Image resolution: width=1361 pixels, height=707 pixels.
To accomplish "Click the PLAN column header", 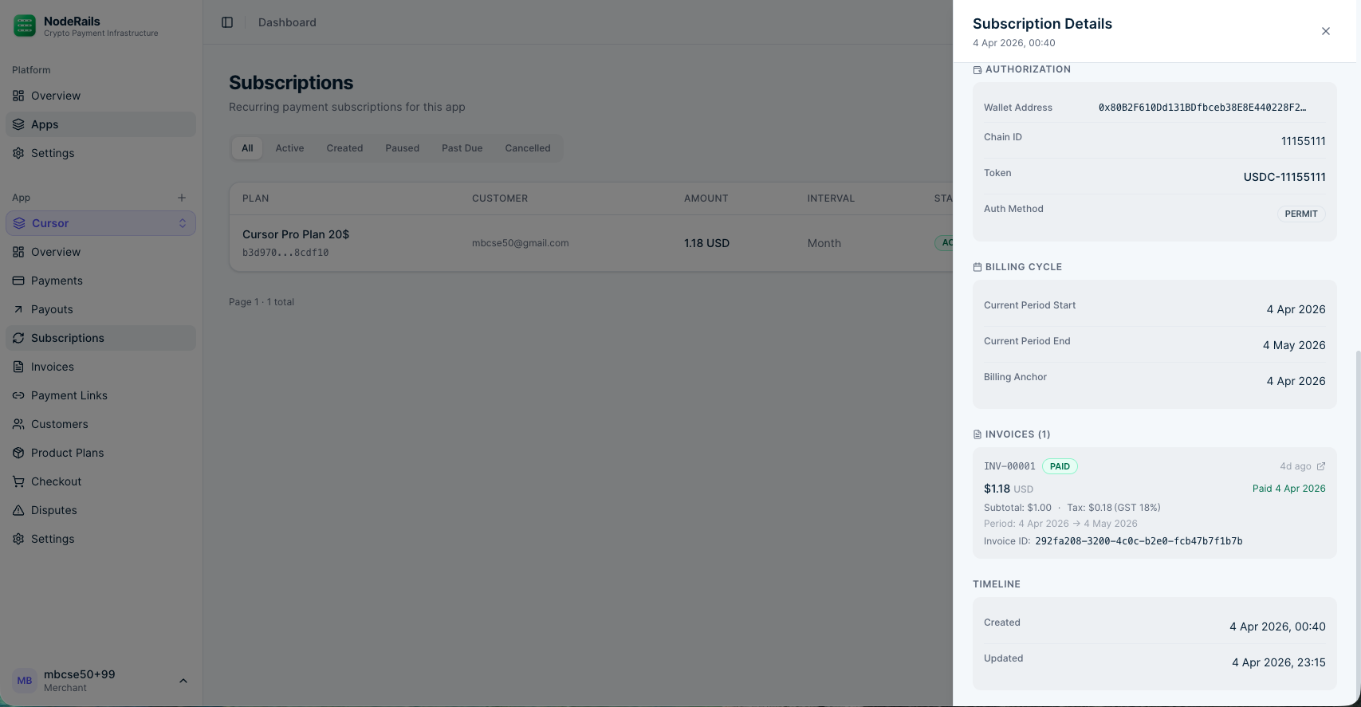I will click(255, 198).
